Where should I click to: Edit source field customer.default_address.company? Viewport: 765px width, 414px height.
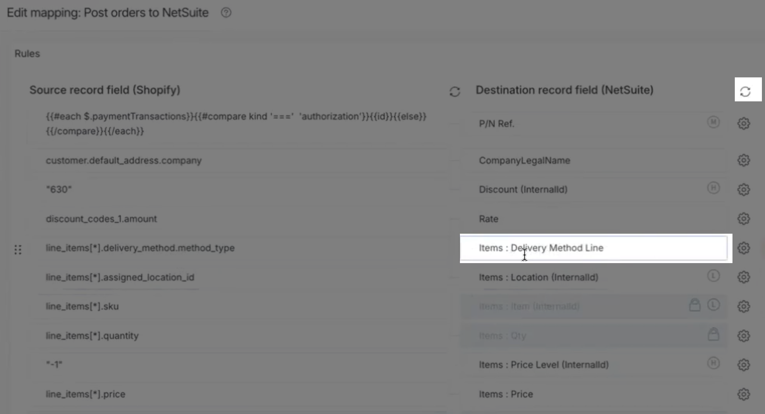tap(238, 161)
